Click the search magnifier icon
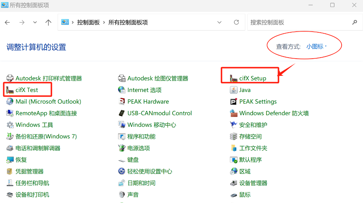 (355, 22)
